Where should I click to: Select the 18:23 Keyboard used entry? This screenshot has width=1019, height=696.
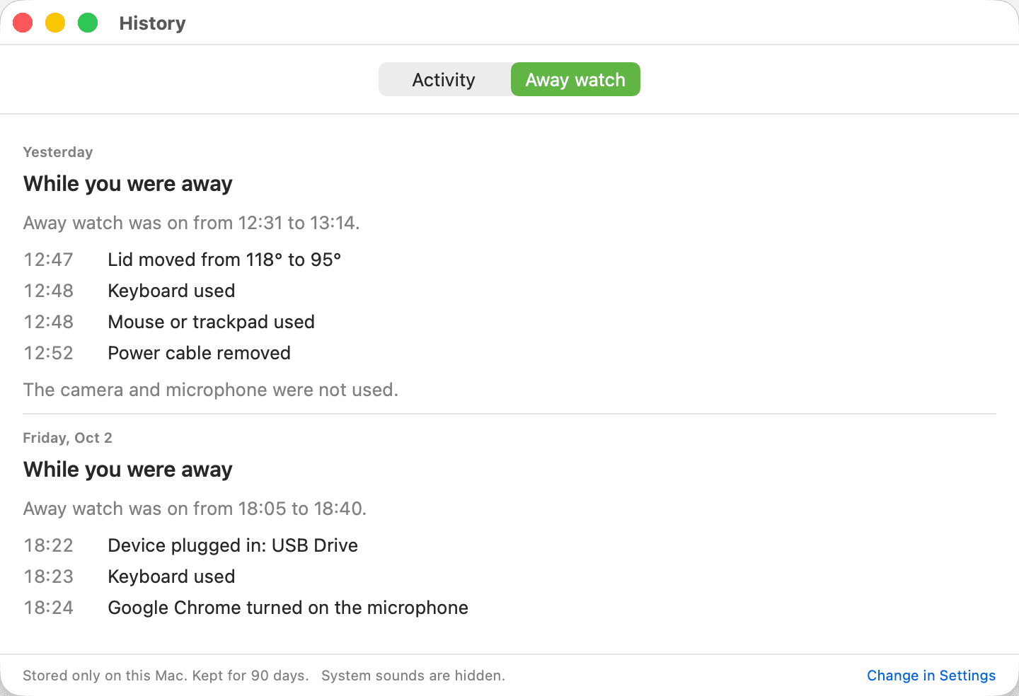(x=129, y=576)
